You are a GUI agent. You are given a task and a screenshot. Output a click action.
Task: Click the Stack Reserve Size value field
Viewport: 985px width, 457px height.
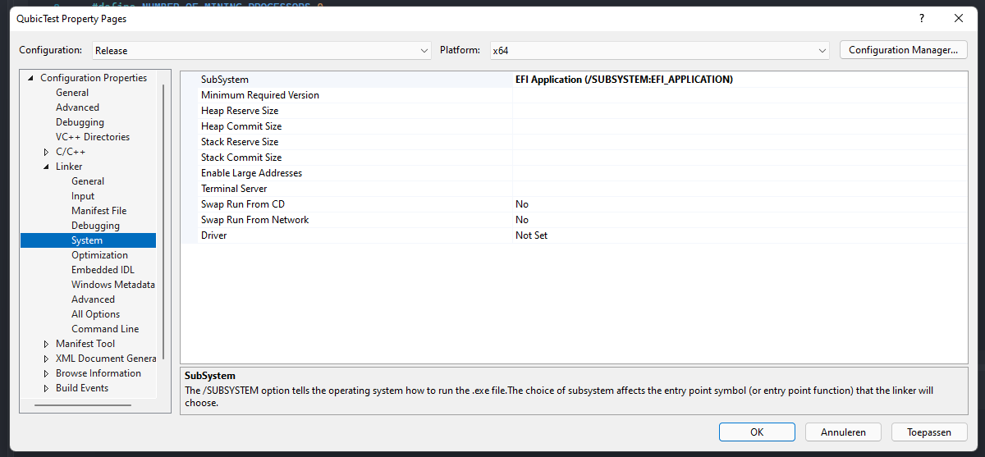(740, 142)
